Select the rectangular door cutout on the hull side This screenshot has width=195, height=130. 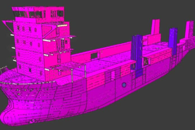pos(113,75)
